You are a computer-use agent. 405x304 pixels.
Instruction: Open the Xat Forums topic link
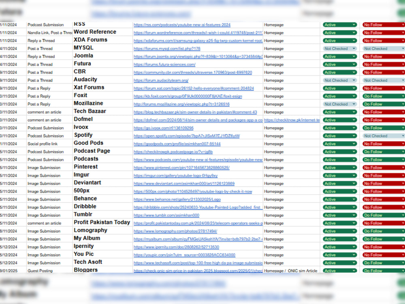click(194, 88)
